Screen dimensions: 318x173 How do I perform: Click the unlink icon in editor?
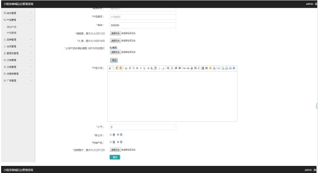pos(188,68)
